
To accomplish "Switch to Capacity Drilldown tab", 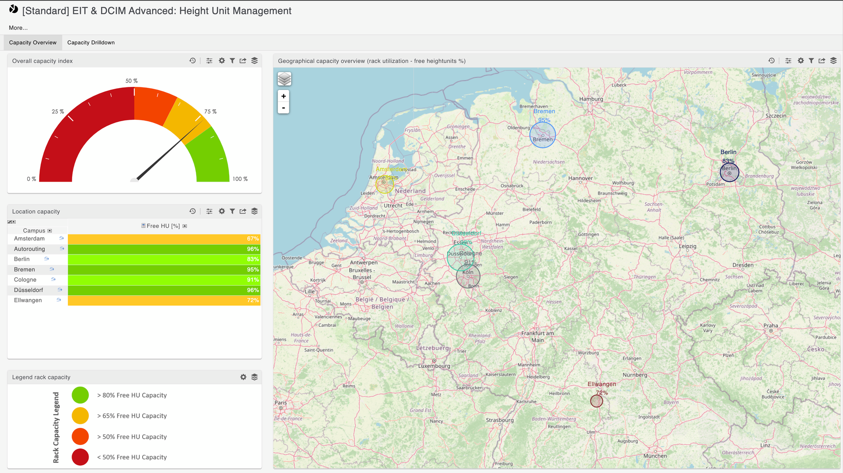I will point(91,43).
